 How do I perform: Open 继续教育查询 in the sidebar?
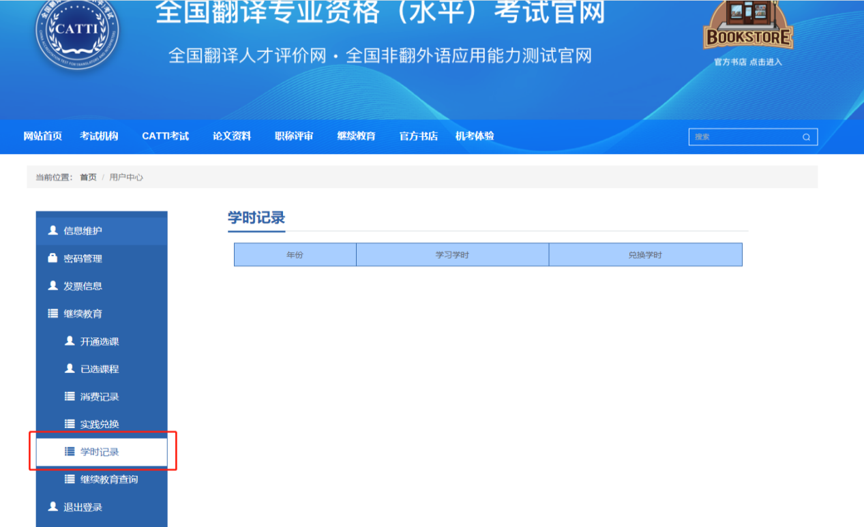click(x=108, y=479)
